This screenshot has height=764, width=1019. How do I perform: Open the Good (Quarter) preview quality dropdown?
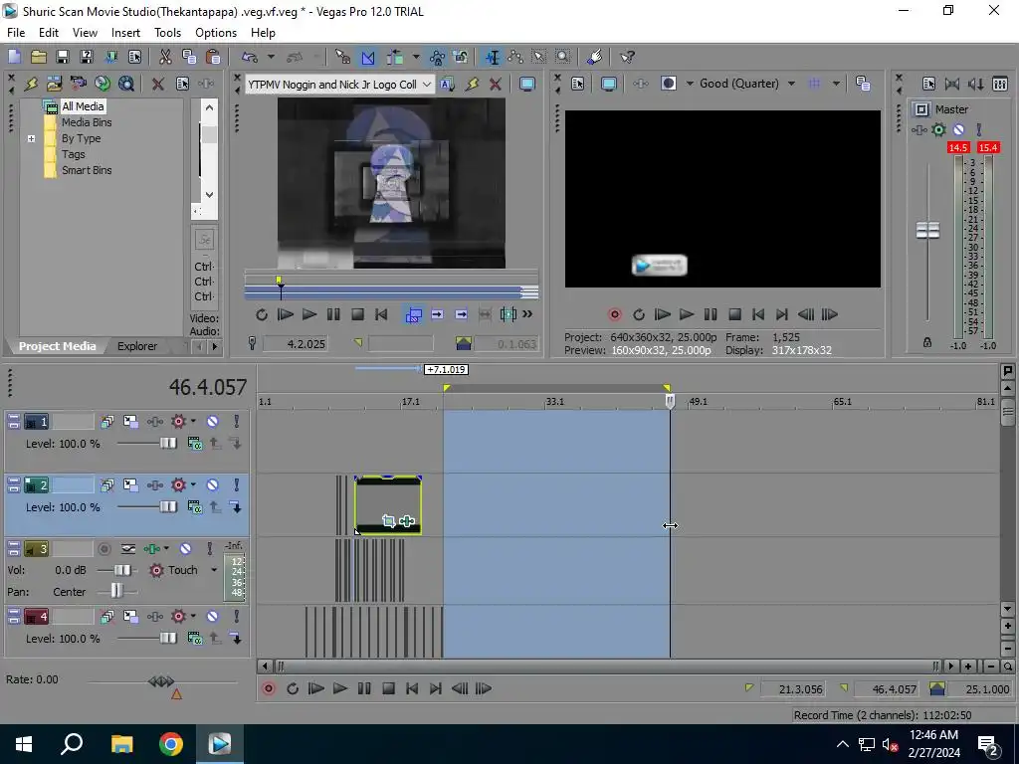coord(791,84)
